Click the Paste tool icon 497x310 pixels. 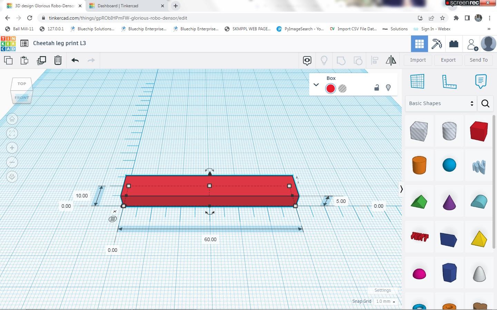point(25,60)
